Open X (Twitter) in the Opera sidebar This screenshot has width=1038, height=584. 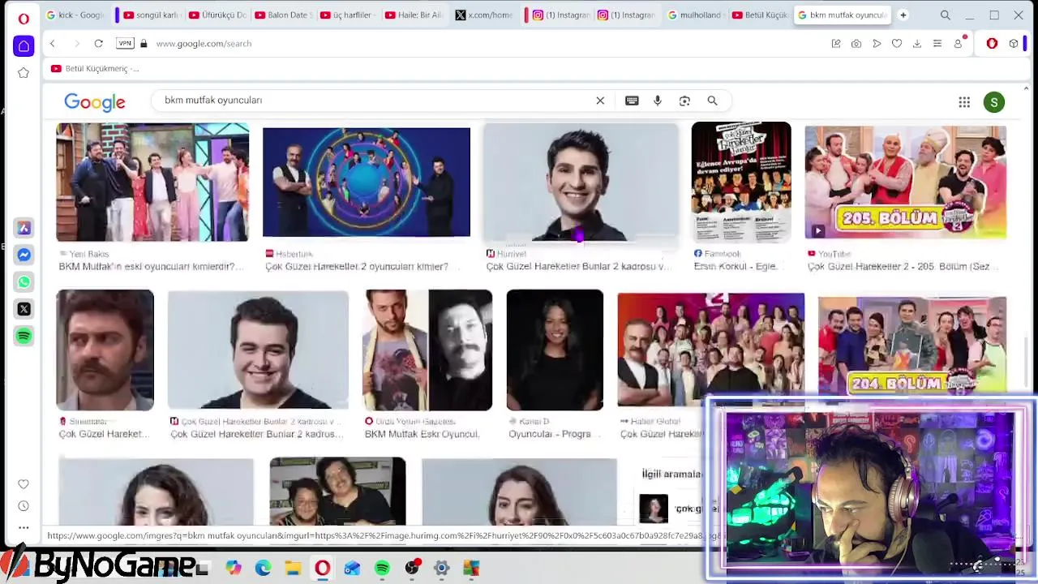click(x=24, y=309)
